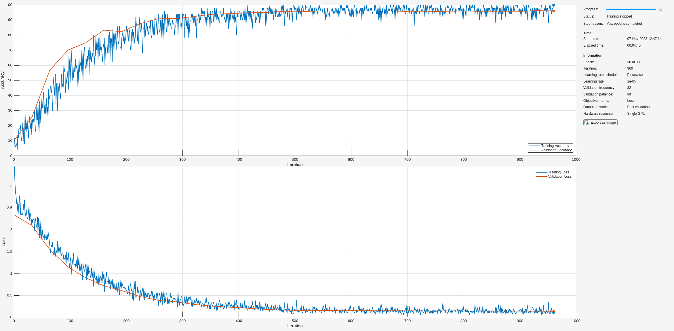
Task: Click the 'Objective metric:' label
Action: pyautogui.click(x=596, y=101)
